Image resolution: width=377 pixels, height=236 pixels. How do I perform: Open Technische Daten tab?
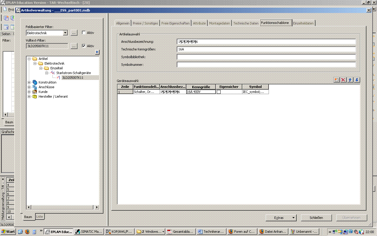coord(246,23)
